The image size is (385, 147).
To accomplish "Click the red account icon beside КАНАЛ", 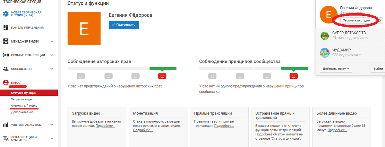I will (5, 83).
